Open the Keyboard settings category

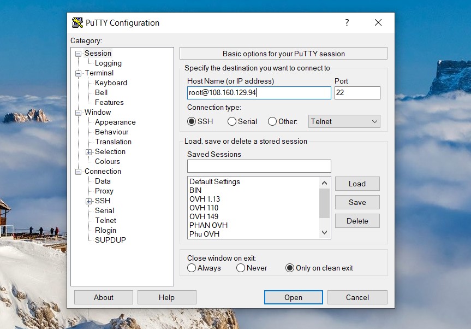(111, 83)
